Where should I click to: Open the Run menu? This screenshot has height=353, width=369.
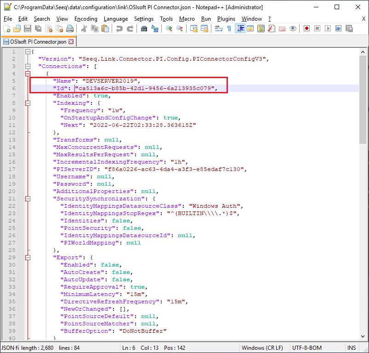tap(206, 19)
